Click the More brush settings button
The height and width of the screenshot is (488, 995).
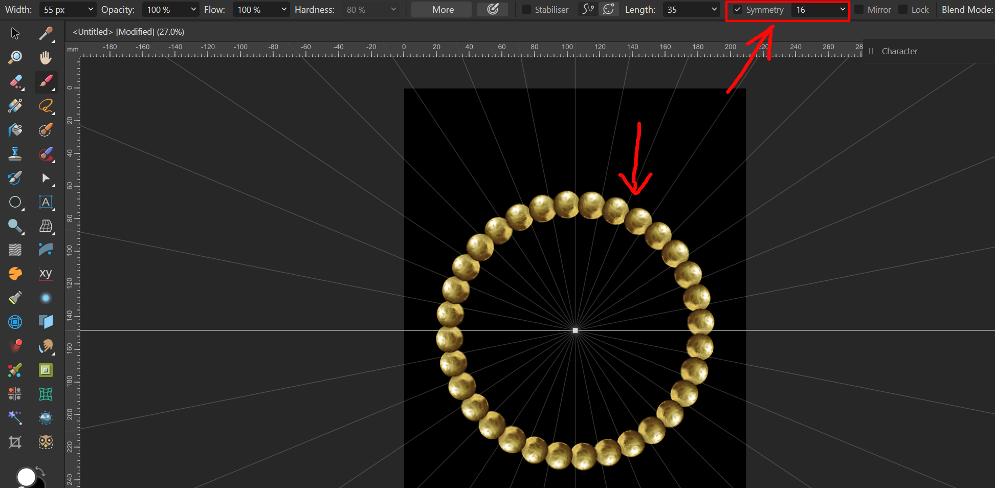(441, 10)
